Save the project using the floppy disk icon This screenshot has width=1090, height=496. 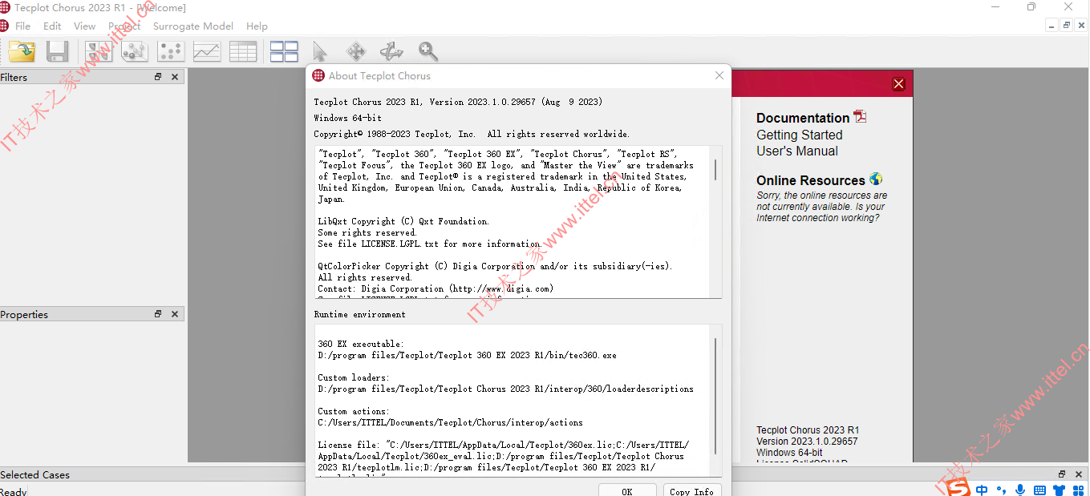[57, 51]
